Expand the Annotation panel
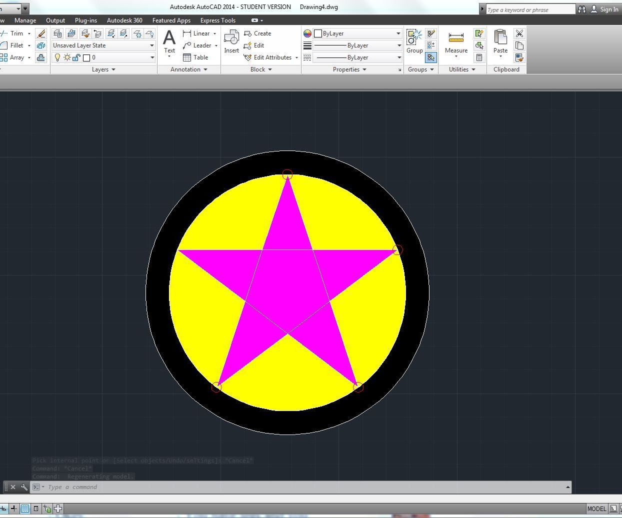The height and width of the screenshot is (518, 622). click(189, 69)
